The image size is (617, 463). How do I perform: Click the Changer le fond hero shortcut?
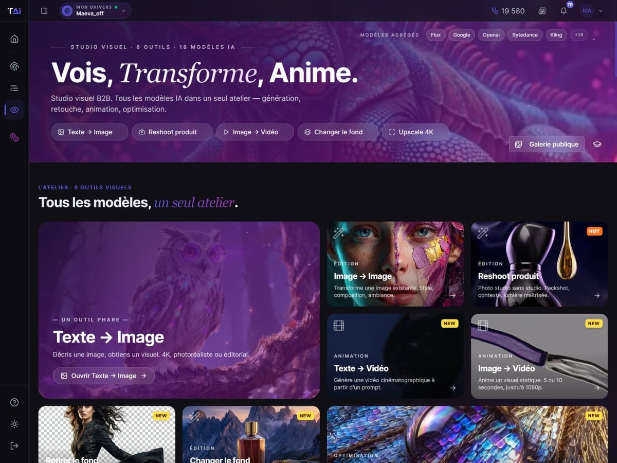coord(338,132)
